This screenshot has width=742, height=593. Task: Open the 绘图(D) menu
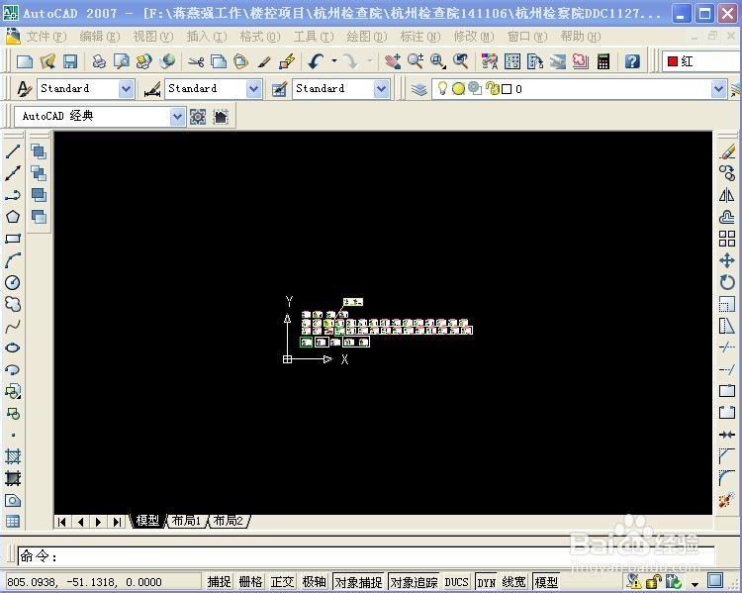coord(367,36)
